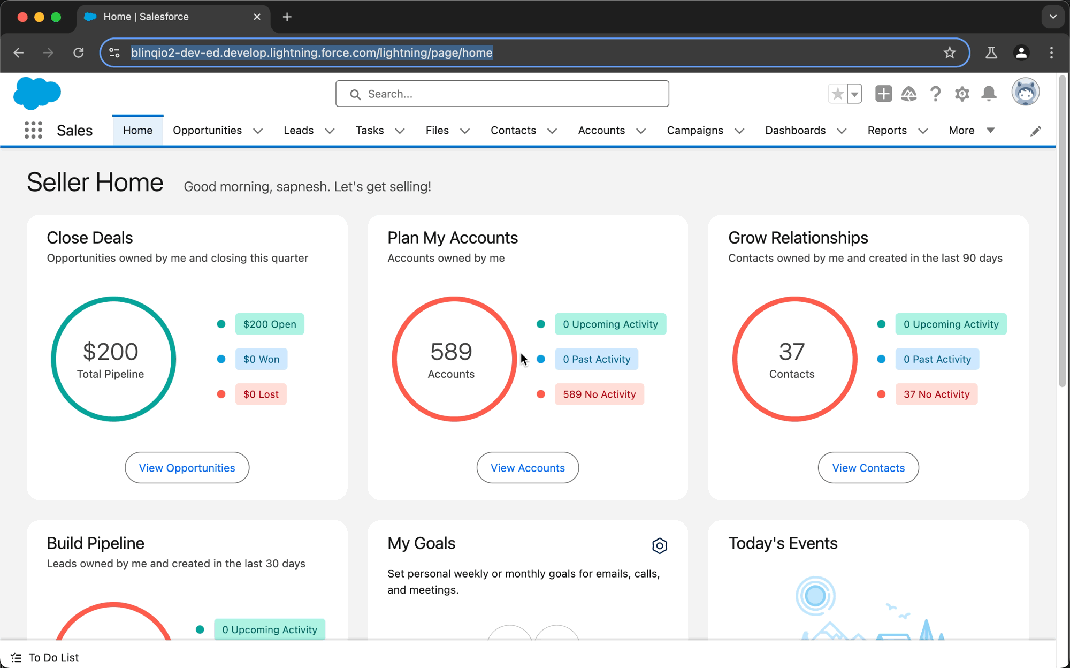The image size is (1070, 668).
Task: Open the To Do List icon
Action: tap(16, 657)
